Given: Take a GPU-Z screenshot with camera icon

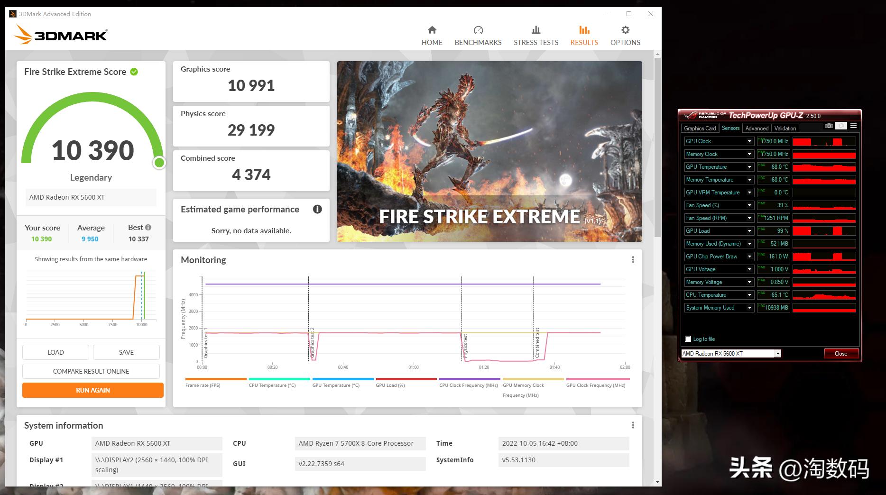Looking at the screenshot, I should coord(829,126).
